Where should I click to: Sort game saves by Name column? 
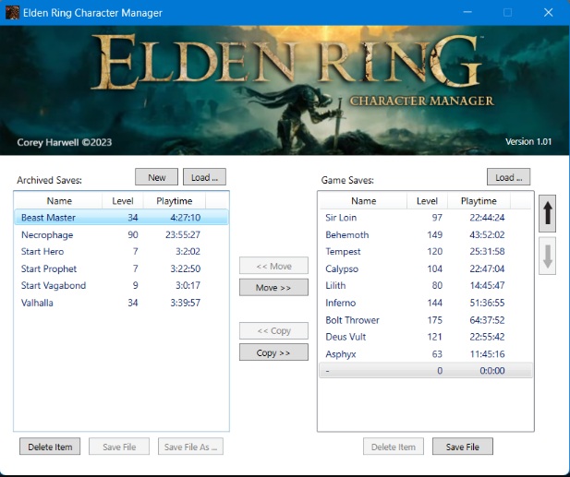tap(363, 201)
